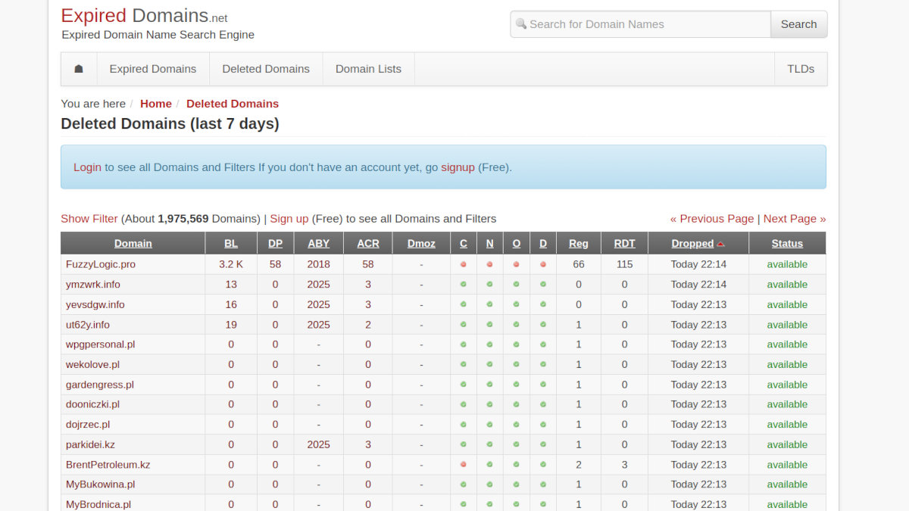Image resolution: width=909 pixels, height=511 pixels.
Task: Click the red D status dot for FuzzyLogic.pro
Action: click(543, 264)
